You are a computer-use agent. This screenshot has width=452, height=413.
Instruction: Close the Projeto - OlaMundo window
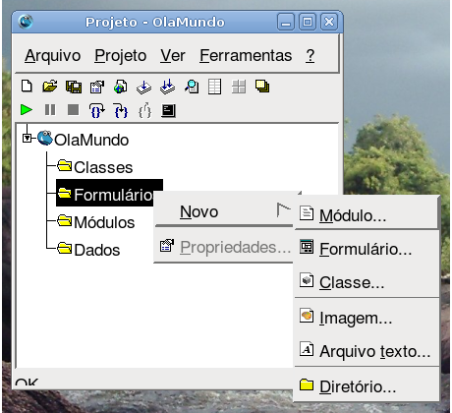(x=329, y=22)
